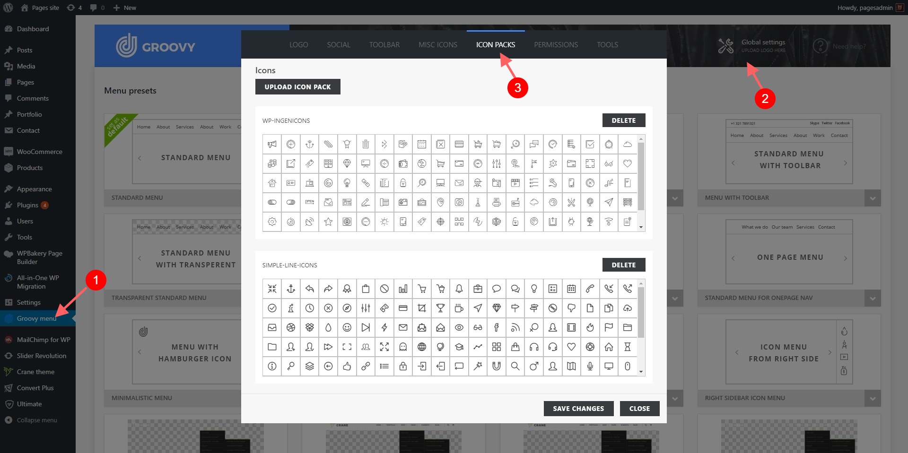The width and height of the screenshot is (908, 453).
Task: Pick the microphone icon in SIMPLE-LINE-ICONS
Action: (x=590, y=366)
